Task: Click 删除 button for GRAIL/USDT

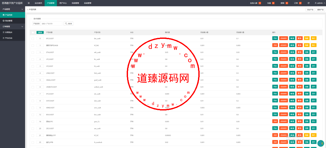Action: click(x=300, y=80)
